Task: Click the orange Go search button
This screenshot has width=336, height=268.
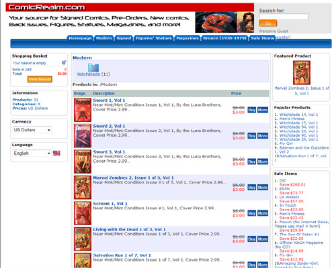Action: pos(268,23)
